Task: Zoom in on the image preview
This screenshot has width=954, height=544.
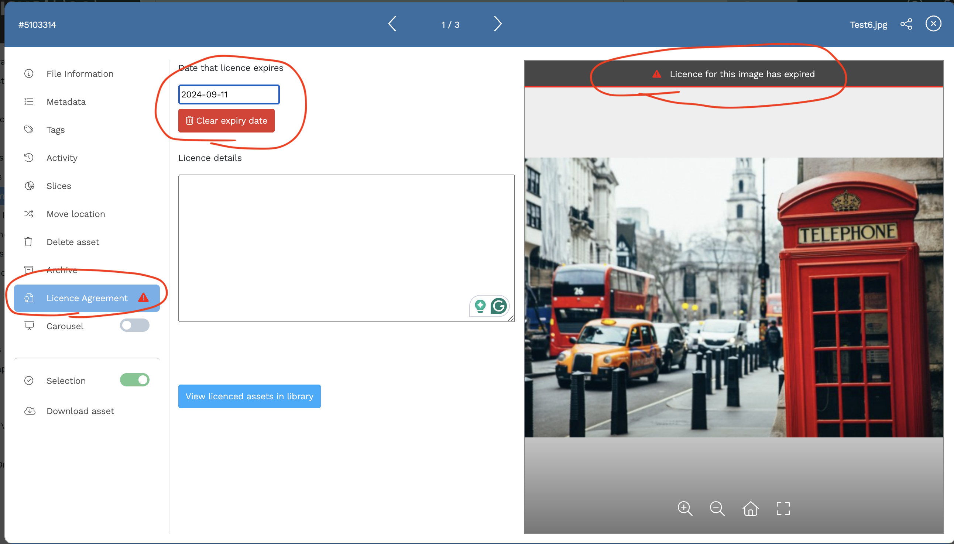Action: coord(684,509)
